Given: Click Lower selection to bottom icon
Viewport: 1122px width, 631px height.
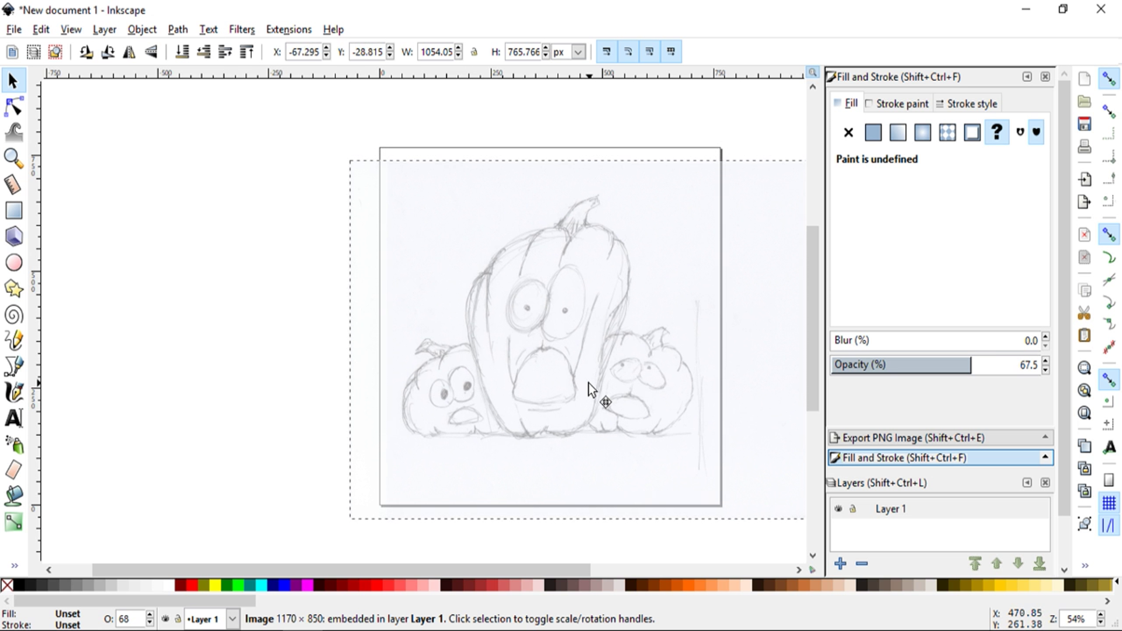Looking at the screenshot, I should (182, 52).
